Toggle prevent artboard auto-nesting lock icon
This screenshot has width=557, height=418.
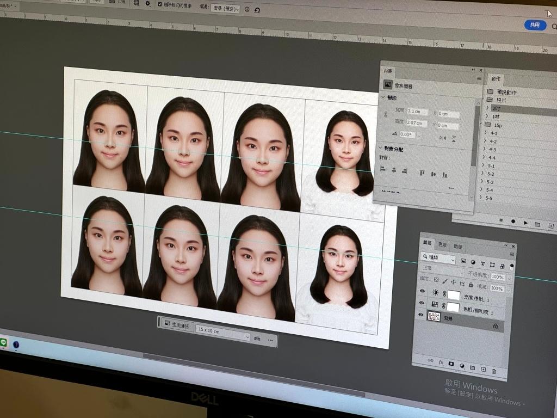pyautogui.click(x=462, y=284)
